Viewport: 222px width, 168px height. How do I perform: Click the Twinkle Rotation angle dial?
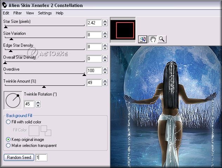[13, 100]
